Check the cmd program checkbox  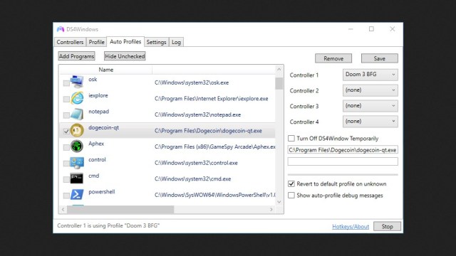[x=66, y=179]
